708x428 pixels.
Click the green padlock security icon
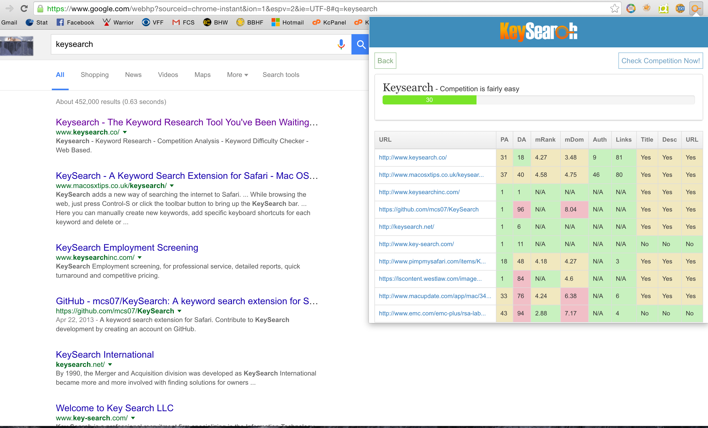click(x=41, y=9)
